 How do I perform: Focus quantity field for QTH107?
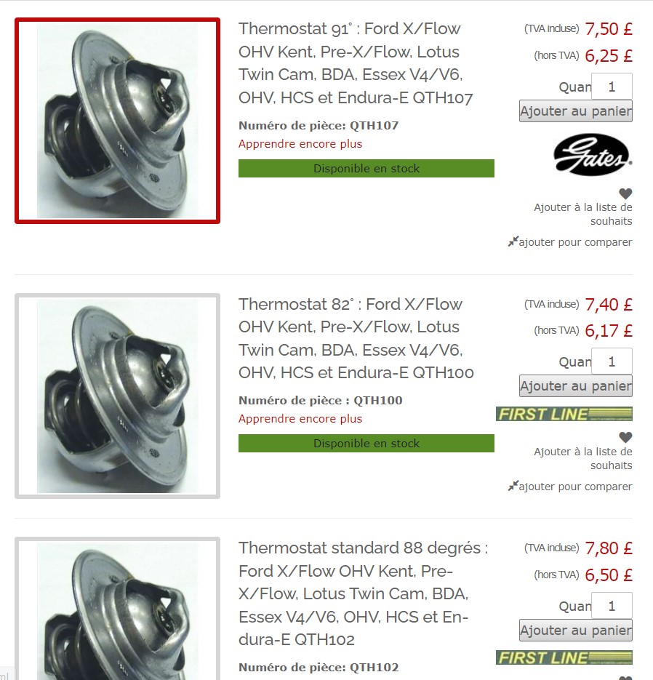612,87
